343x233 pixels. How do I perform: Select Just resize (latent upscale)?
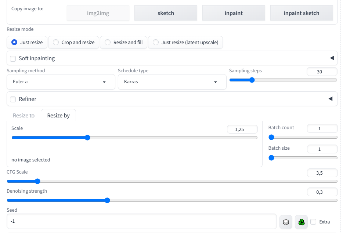pyautogui.click(x=185, y=43)
